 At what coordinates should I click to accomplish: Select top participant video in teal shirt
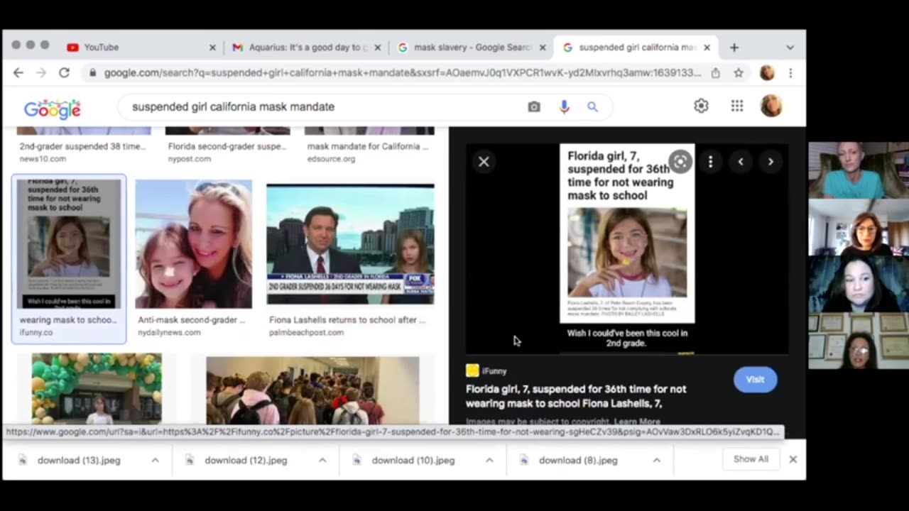click(x=858, y=170)
